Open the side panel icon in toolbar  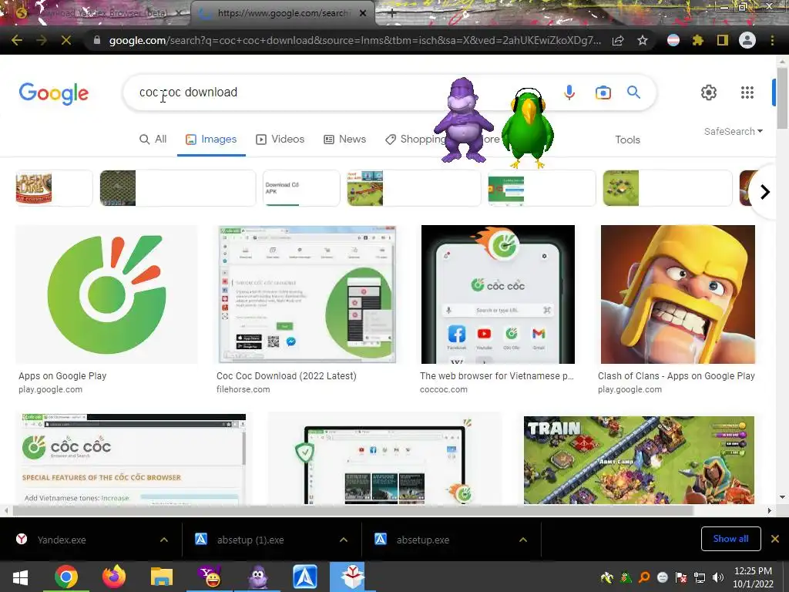pyautogui.click(x=723, y=40)
